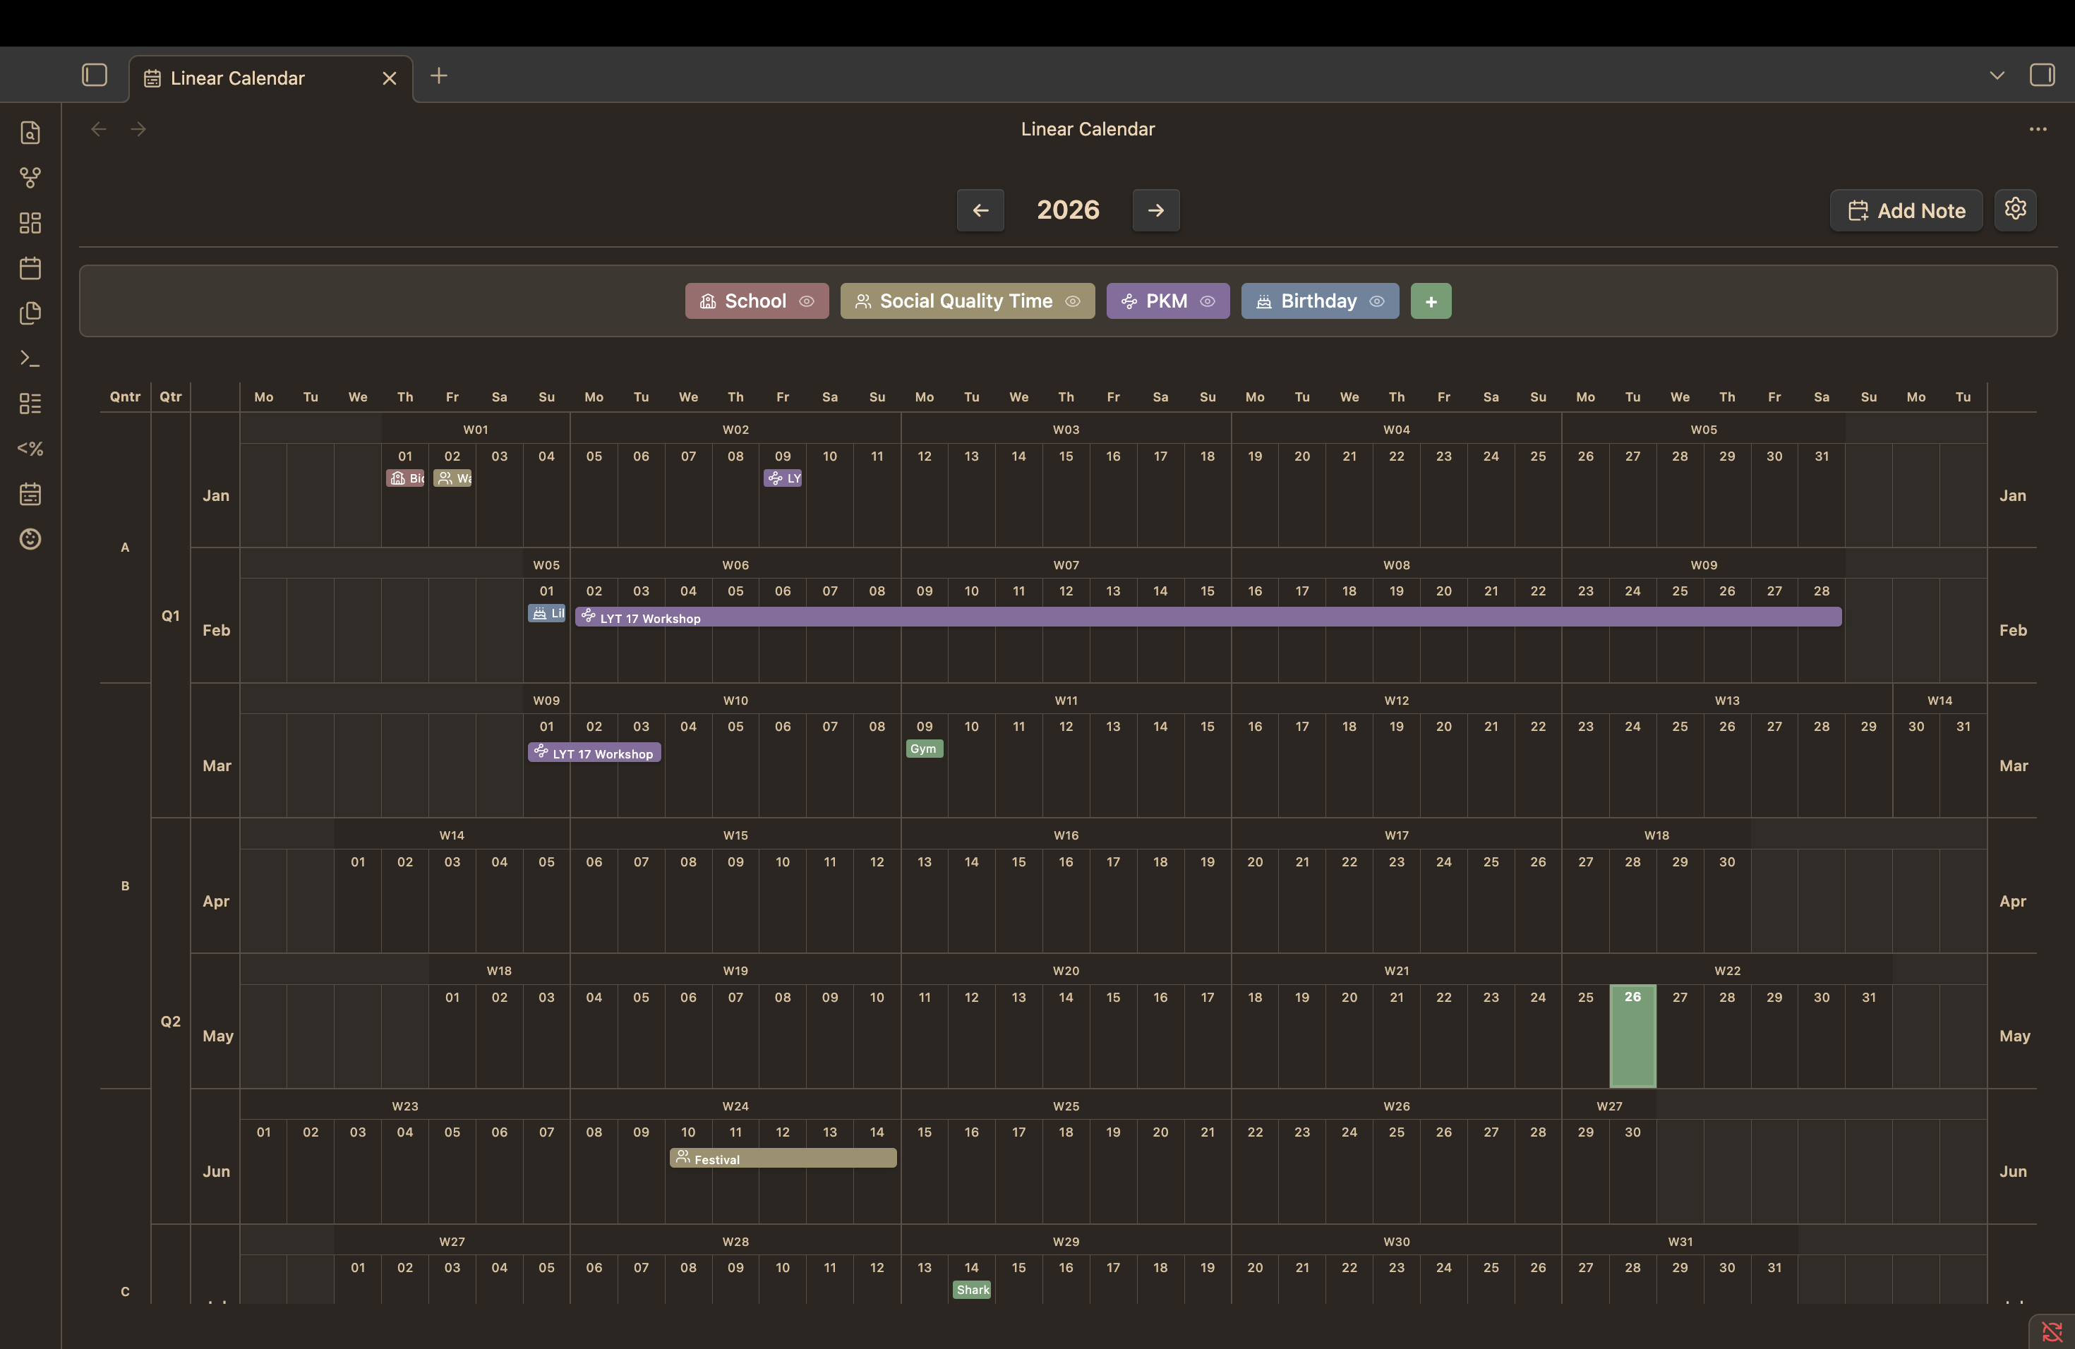This screenshot has width=2075, height=1349.
Task: Open copy files icon in ribbon
Action: pos(30,313)
